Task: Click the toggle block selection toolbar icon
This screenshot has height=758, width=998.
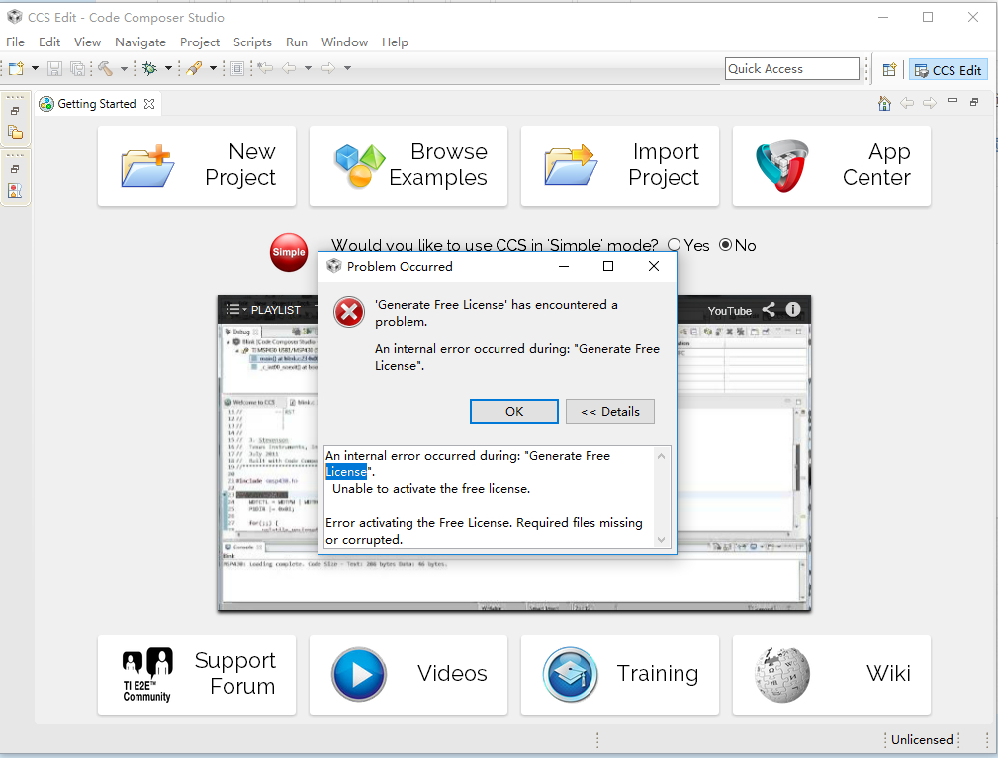Action: point(236,68)
